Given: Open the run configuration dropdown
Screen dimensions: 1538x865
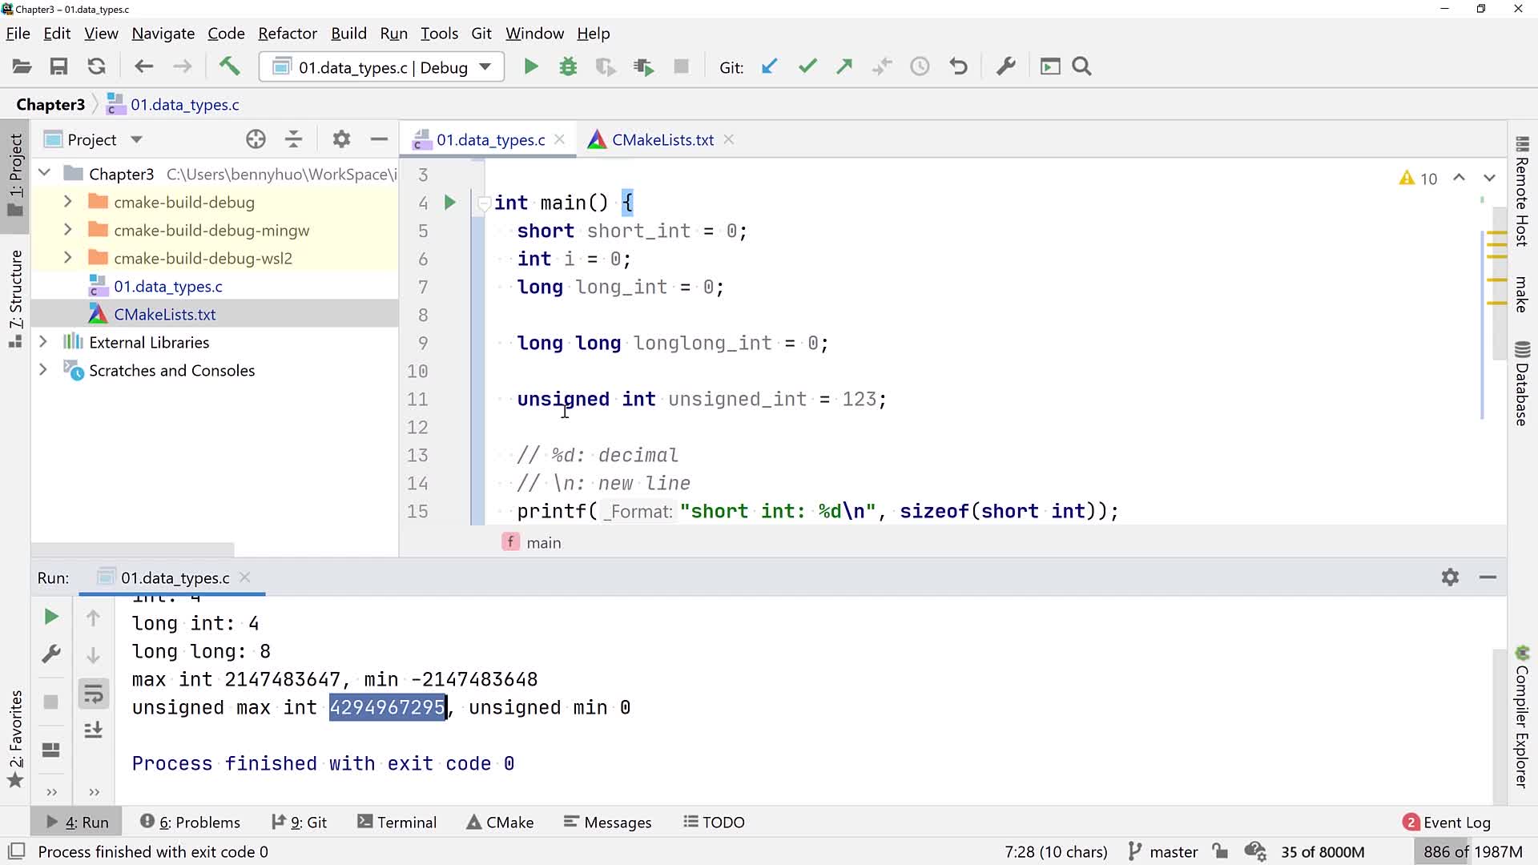Looking at the screenshot, I should click(x=381, y=66).
